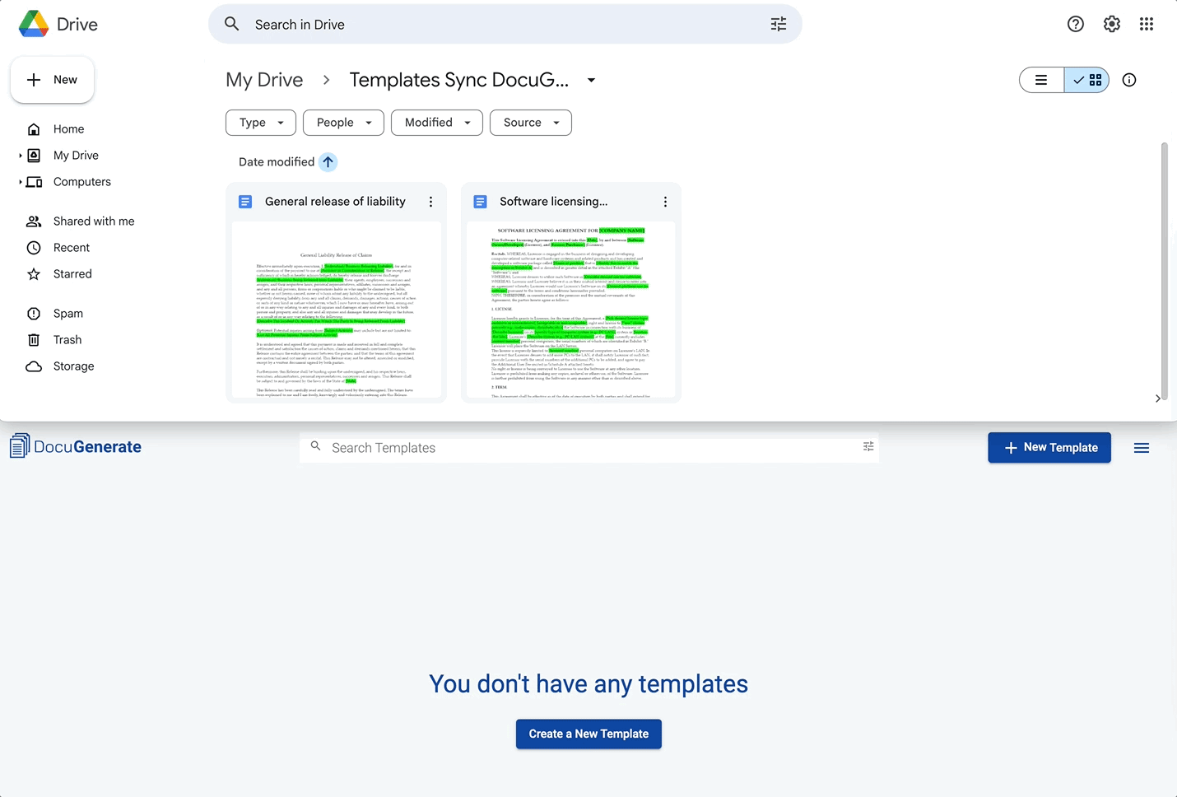Open Software licensing document thumbnail
This screenshot has height=797, width=1177.
click(x=571, y=310)
